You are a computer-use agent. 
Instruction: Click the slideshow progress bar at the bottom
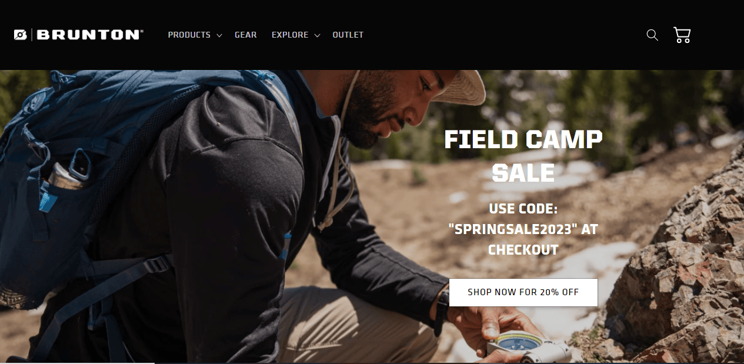point(372,363)
